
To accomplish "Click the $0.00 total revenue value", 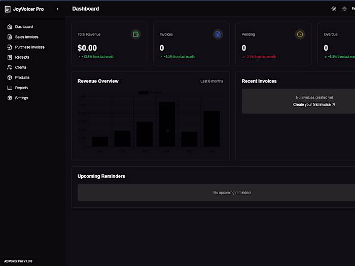I will pyautogui.click(x=87, y=48).
